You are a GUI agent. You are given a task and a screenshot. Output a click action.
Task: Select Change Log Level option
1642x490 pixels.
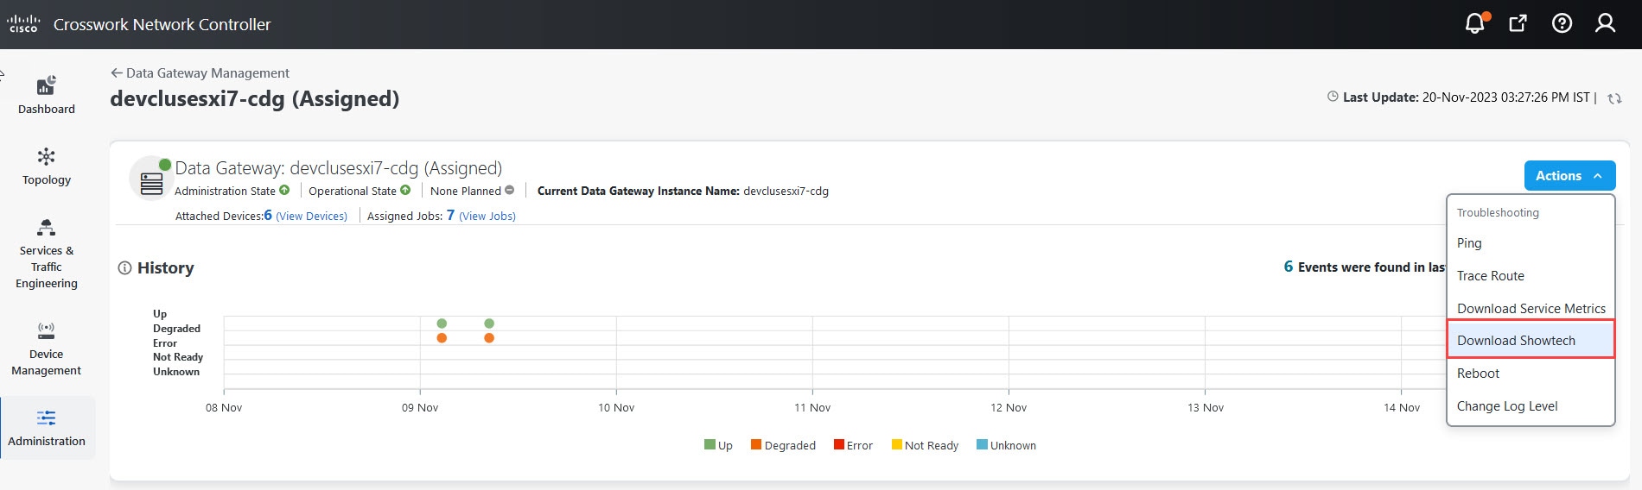point(1531,406)
